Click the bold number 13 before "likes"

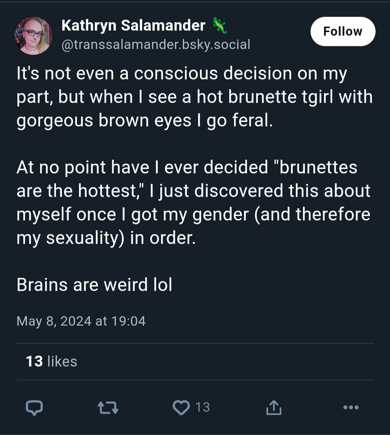(x=35, y=361)
